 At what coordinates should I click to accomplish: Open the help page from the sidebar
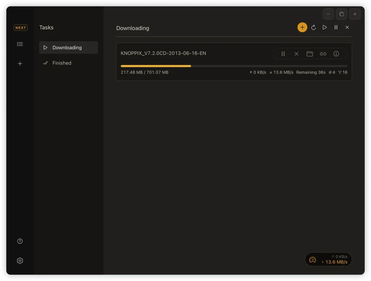click(20, 241)
